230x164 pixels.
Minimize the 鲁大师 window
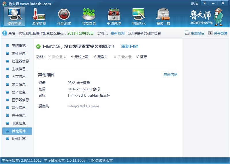pos(213,3)
